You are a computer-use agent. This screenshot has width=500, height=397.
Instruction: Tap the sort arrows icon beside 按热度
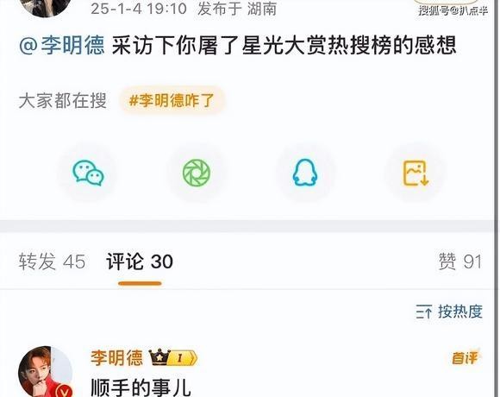pos(424,312)
